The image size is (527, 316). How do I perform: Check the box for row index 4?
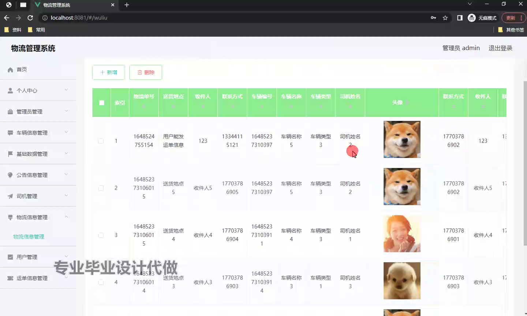101,282
